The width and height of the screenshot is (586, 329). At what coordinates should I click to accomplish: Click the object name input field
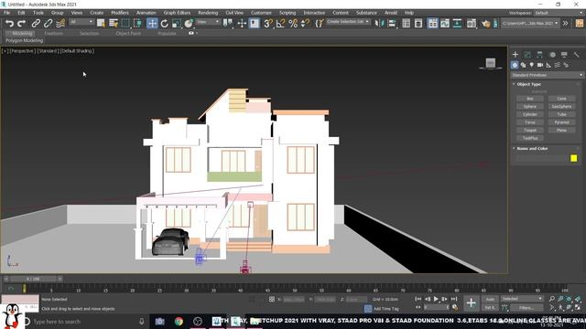[541, 158]
